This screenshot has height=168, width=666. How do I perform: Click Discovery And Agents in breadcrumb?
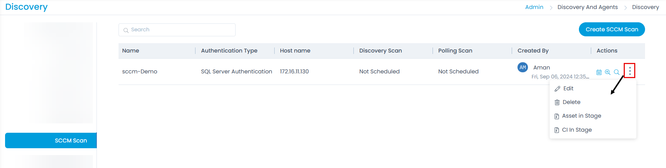pos(587,7)
